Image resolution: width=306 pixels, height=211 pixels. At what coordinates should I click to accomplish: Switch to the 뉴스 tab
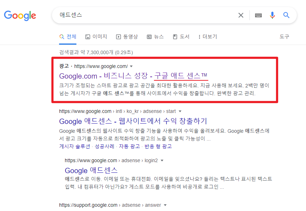click(x=155, y=37)
